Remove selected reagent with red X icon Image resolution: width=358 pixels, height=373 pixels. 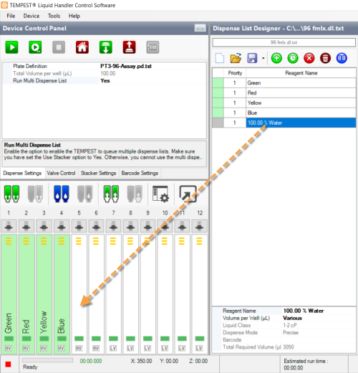(309, 58)
